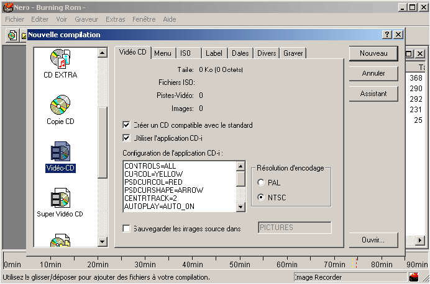Switch to the ISO tab

coord(185,53)
